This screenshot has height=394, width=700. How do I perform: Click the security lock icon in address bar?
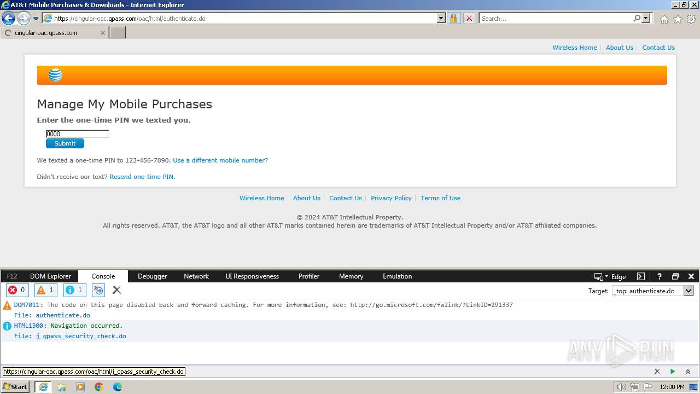click(x=453, y=18)
